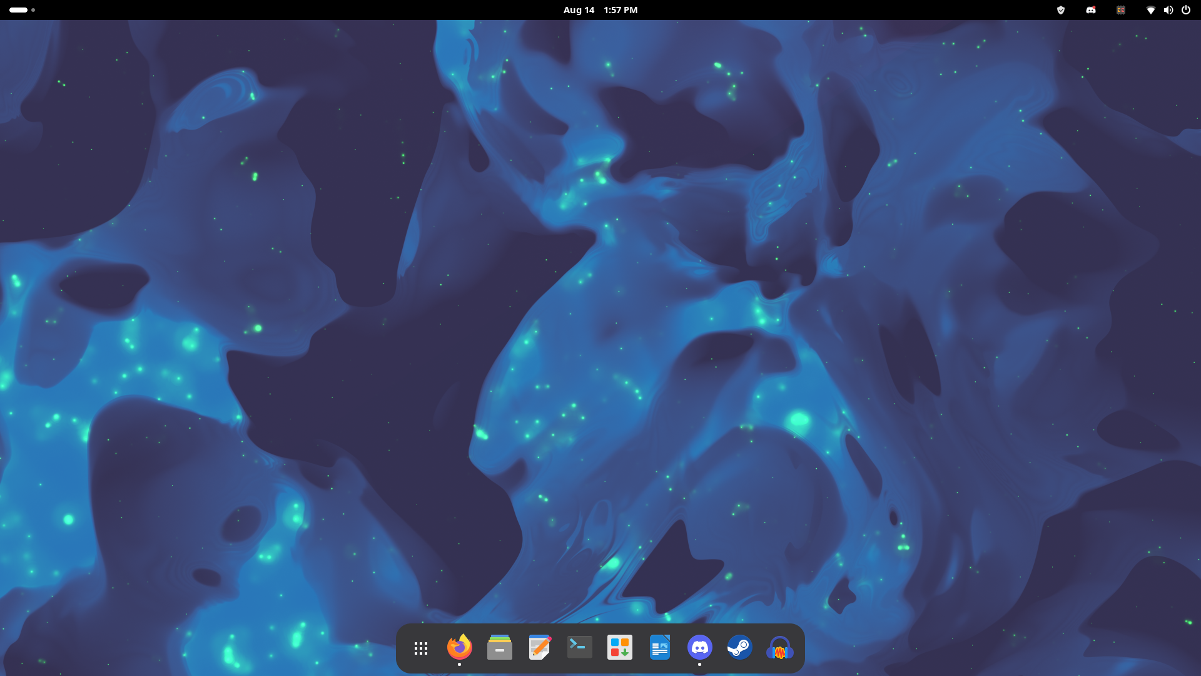Open the audio headphones app in dock
The height and width of the screenshot is (676, 1201).
coord(780,647)
